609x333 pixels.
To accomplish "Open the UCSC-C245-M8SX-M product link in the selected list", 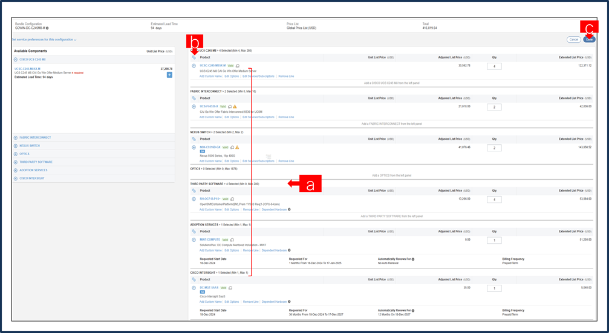I will tap(212, 66).
